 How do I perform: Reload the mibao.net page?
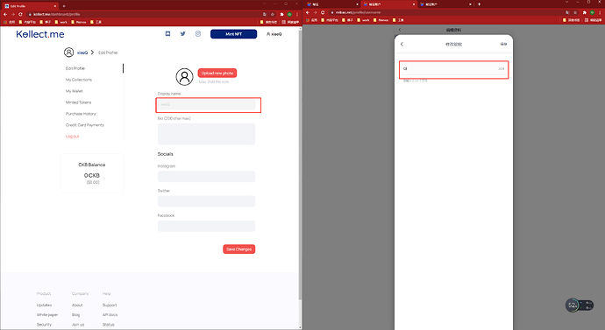323,12
